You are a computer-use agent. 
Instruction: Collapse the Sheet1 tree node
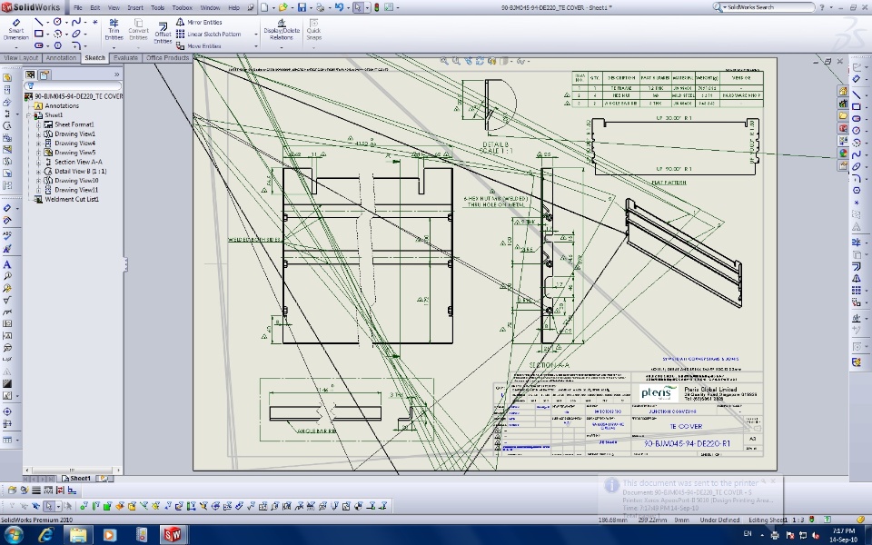pyautogui.click(x=28, y=115)
